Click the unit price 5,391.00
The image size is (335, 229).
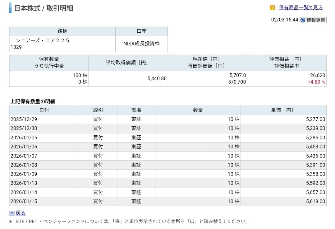(315, 165)
